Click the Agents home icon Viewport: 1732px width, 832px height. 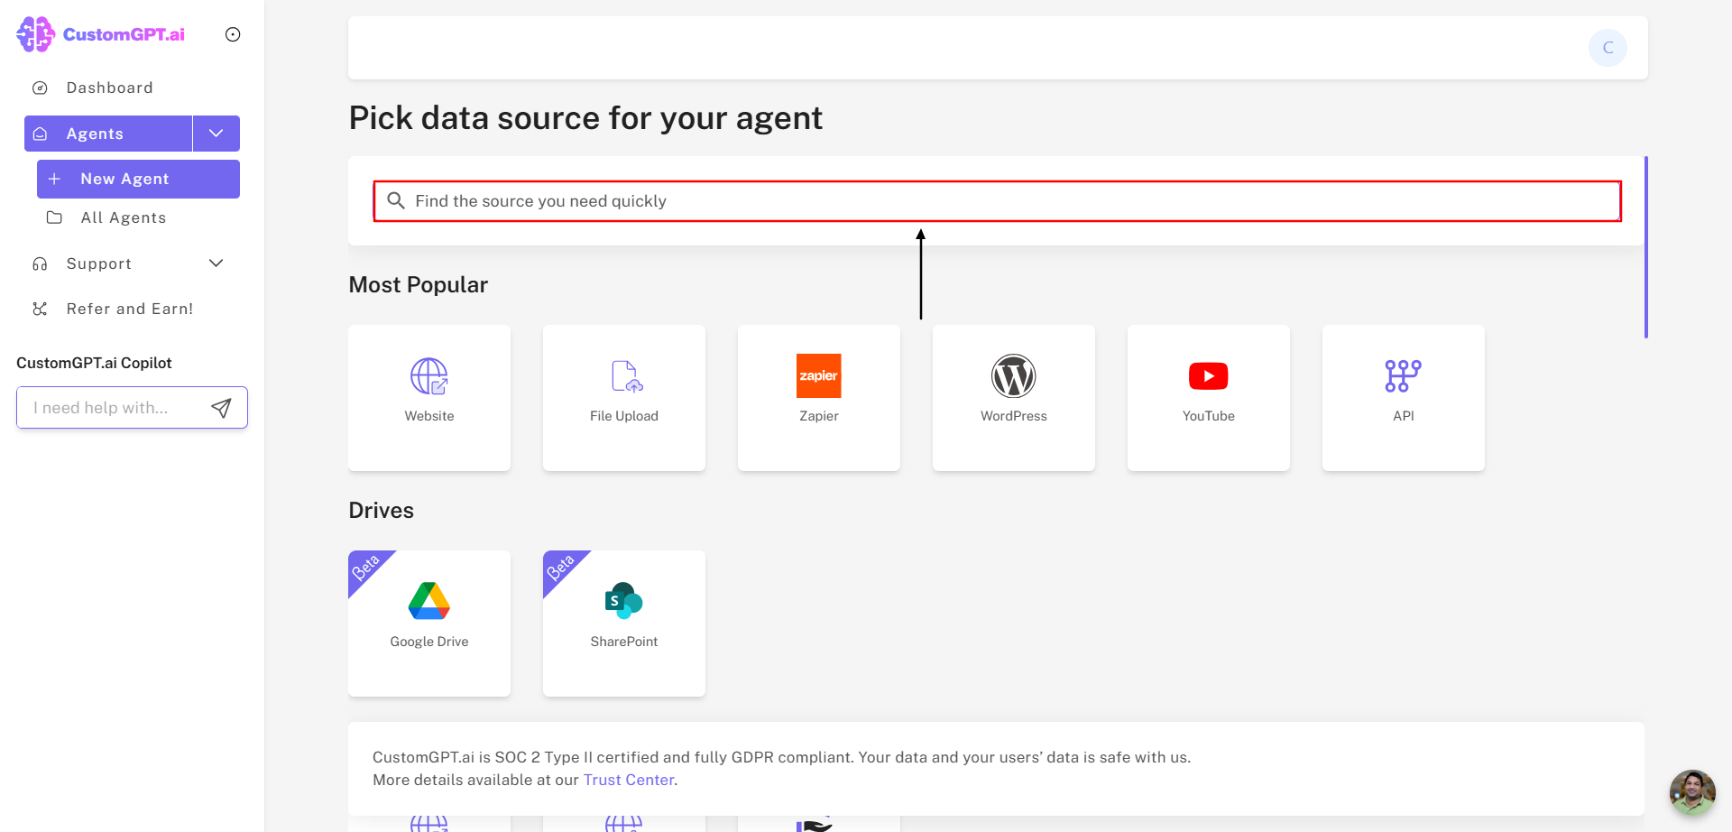click(40, 134)
